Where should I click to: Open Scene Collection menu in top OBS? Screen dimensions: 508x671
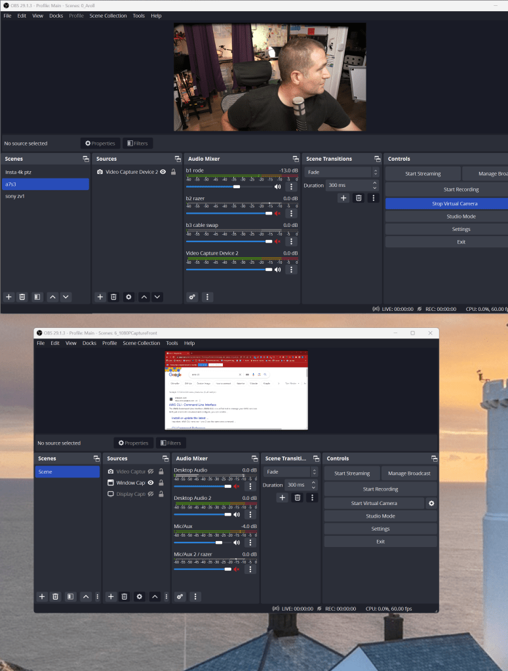[x=108, y=16]
